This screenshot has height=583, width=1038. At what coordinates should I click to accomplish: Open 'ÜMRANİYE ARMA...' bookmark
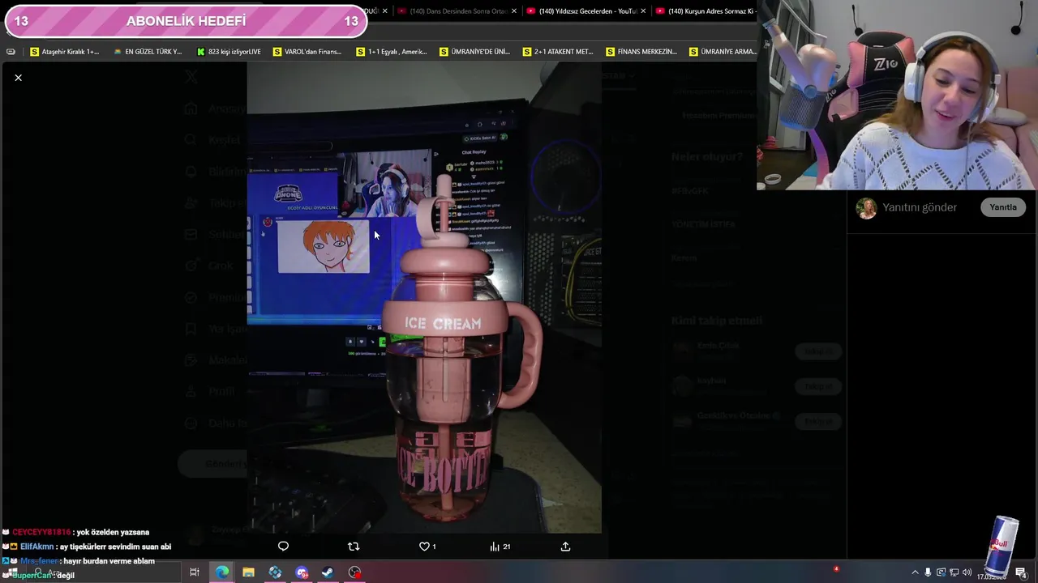tap(723, 52)
